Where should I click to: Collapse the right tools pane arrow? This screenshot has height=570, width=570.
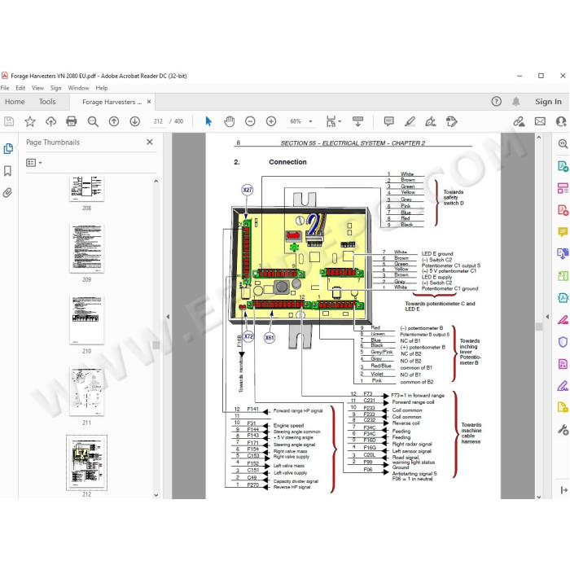click(x=547, y=317)
